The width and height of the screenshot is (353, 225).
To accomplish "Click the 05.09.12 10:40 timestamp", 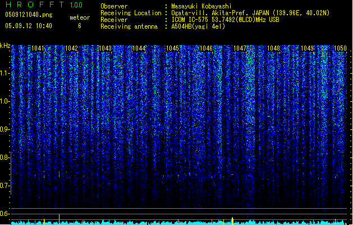I will pyautogui.click(x=29, y=26).
